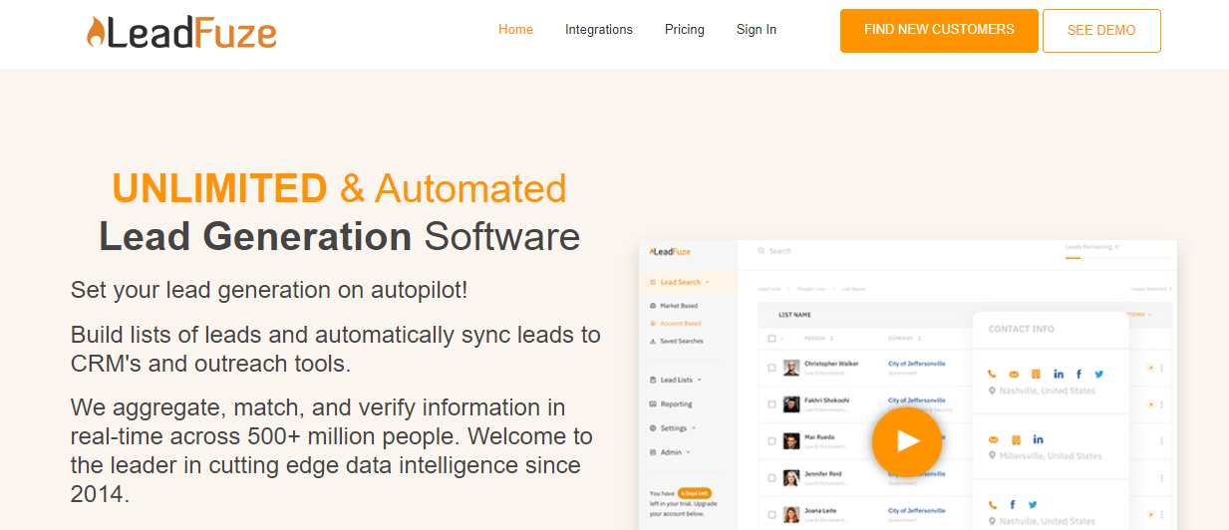Select Account Based in demo sidebar
1229x530 pixels.
tap(680, 324)
